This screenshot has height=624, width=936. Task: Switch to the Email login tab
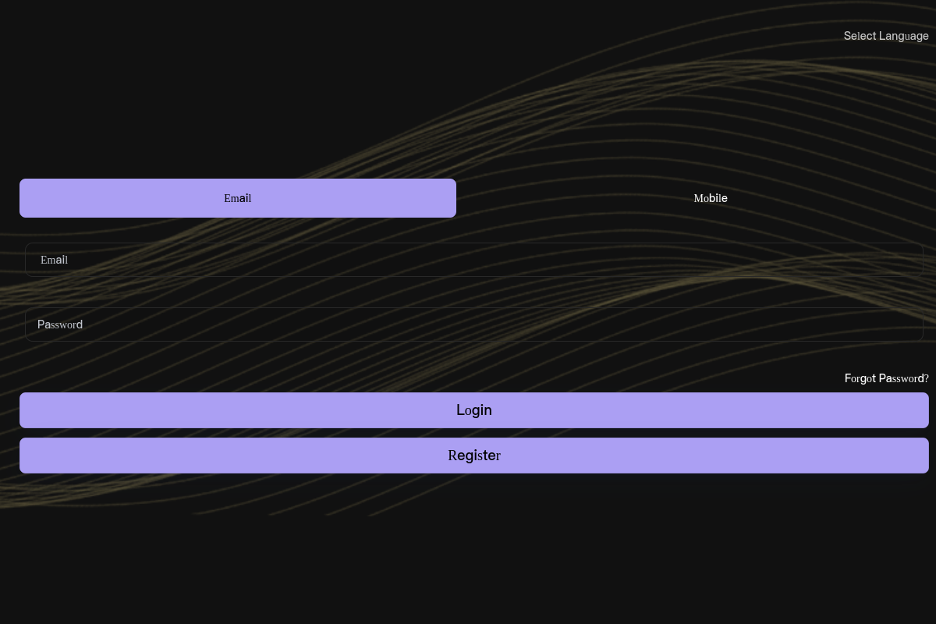(x=238, y=198)
